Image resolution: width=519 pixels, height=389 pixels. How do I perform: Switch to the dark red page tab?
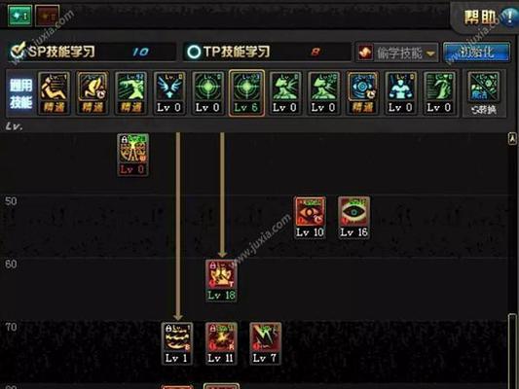pos(47,16)
